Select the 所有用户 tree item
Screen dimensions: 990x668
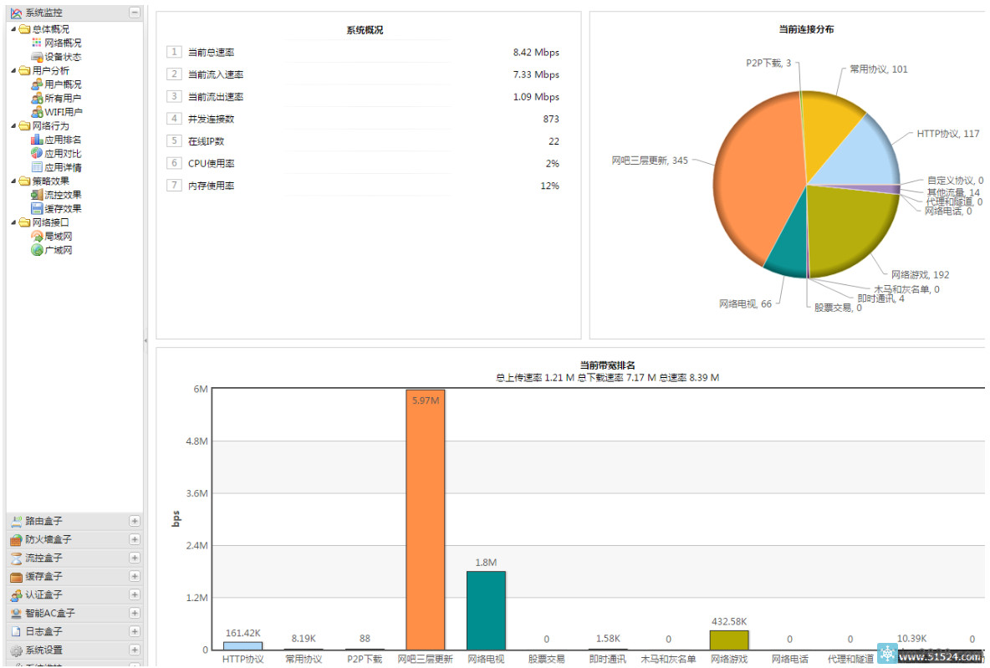click(x=63, y=99)
